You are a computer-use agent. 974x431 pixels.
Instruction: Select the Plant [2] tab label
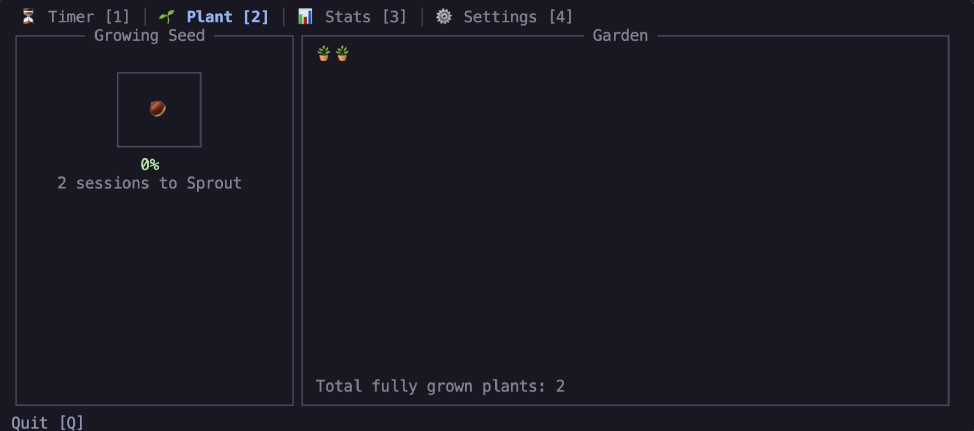[x=227, y=17]
